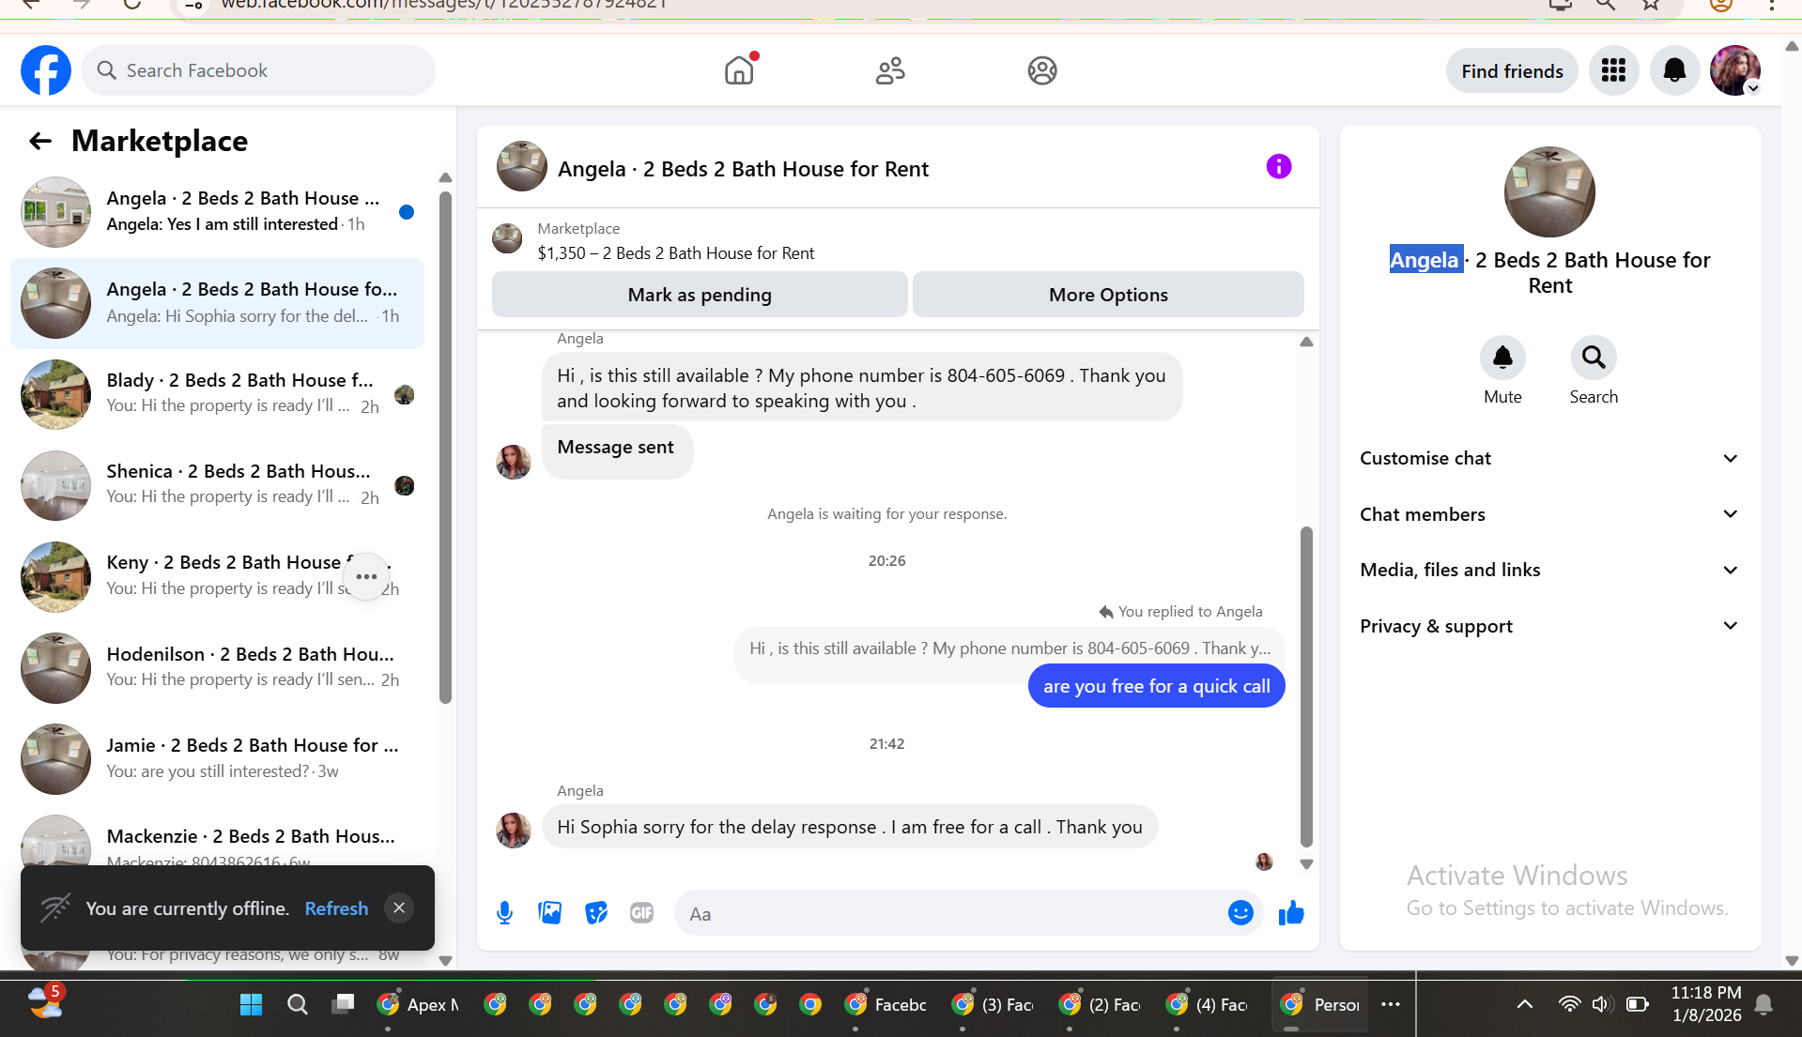Open the Facebook logo home link
1802x1037 pixels.
coord(46,70)
